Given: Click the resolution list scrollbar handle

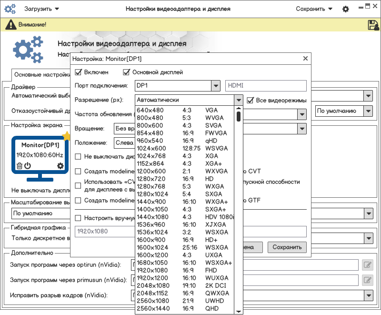Looking at the screenshot, I should tap(239, 116).
